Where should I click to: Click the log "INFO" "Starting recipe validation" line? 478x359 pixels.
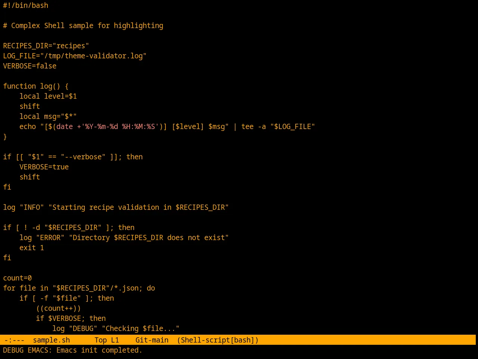point(116,207)
